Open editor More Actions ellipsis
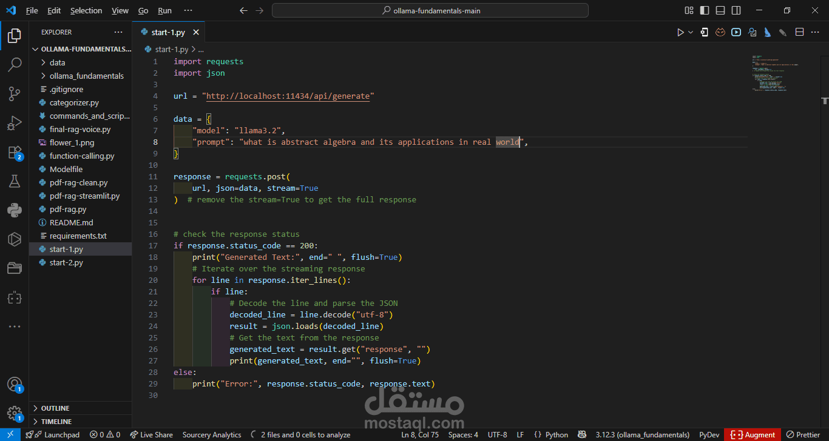Screen dimensions: 829x441 pos(816,32)
